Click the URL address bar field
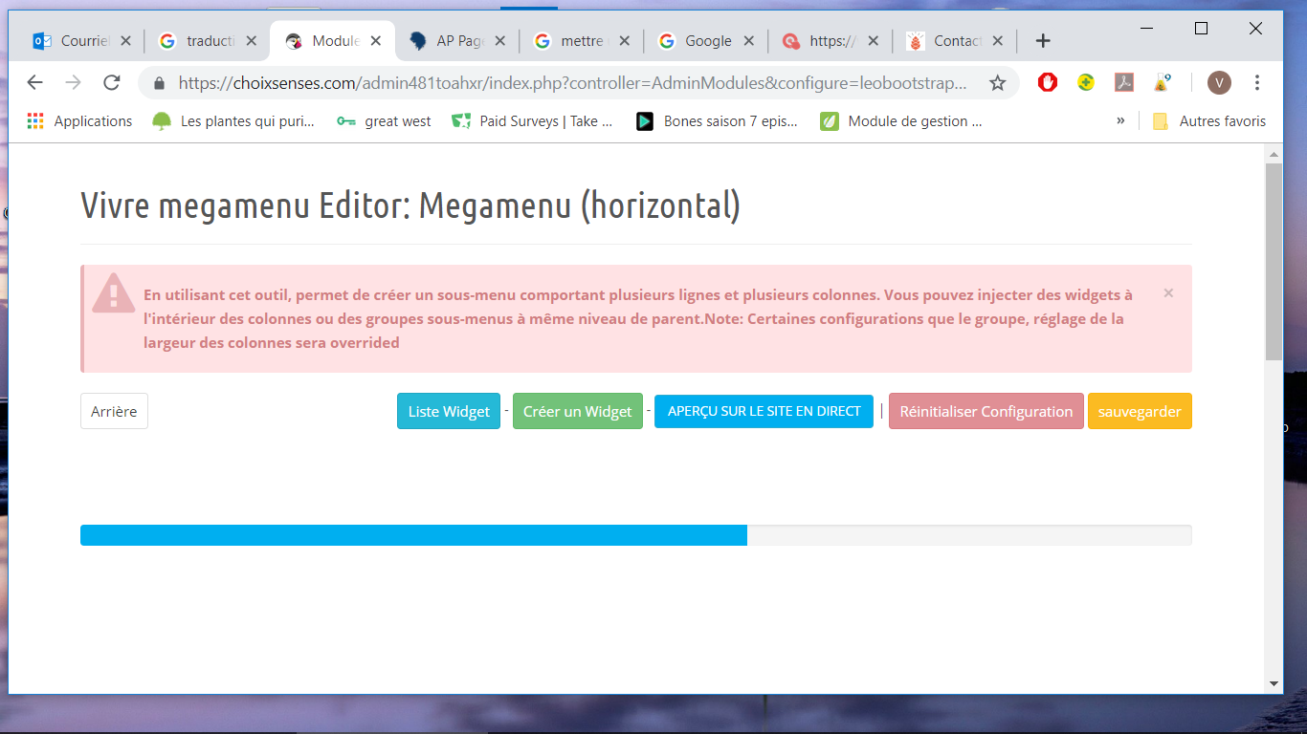 click(x=572, y=83)
